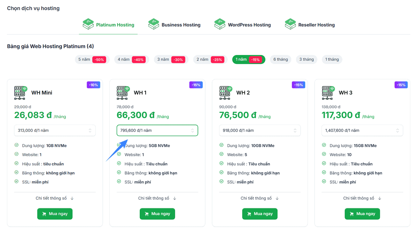This screenshot has height=232, width=418.
Task: Click the -15% discount badge on WH 3
Action: [401, 85]
